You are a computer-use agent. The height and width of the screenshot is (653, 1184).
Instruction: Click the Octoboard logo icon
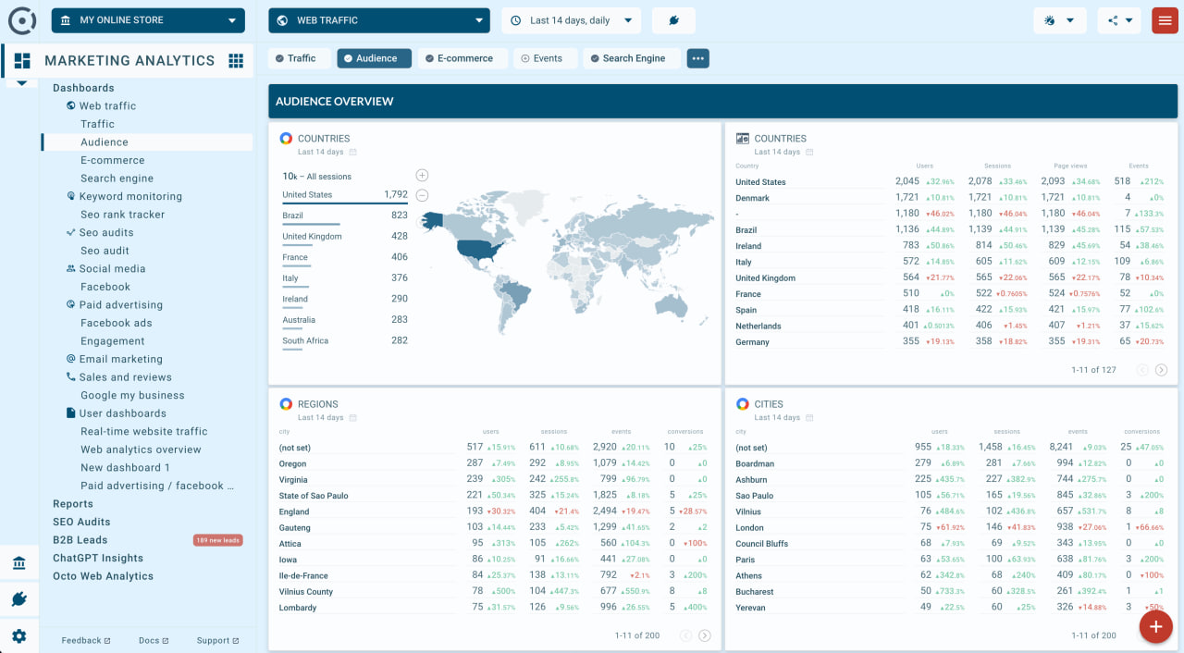20,20
